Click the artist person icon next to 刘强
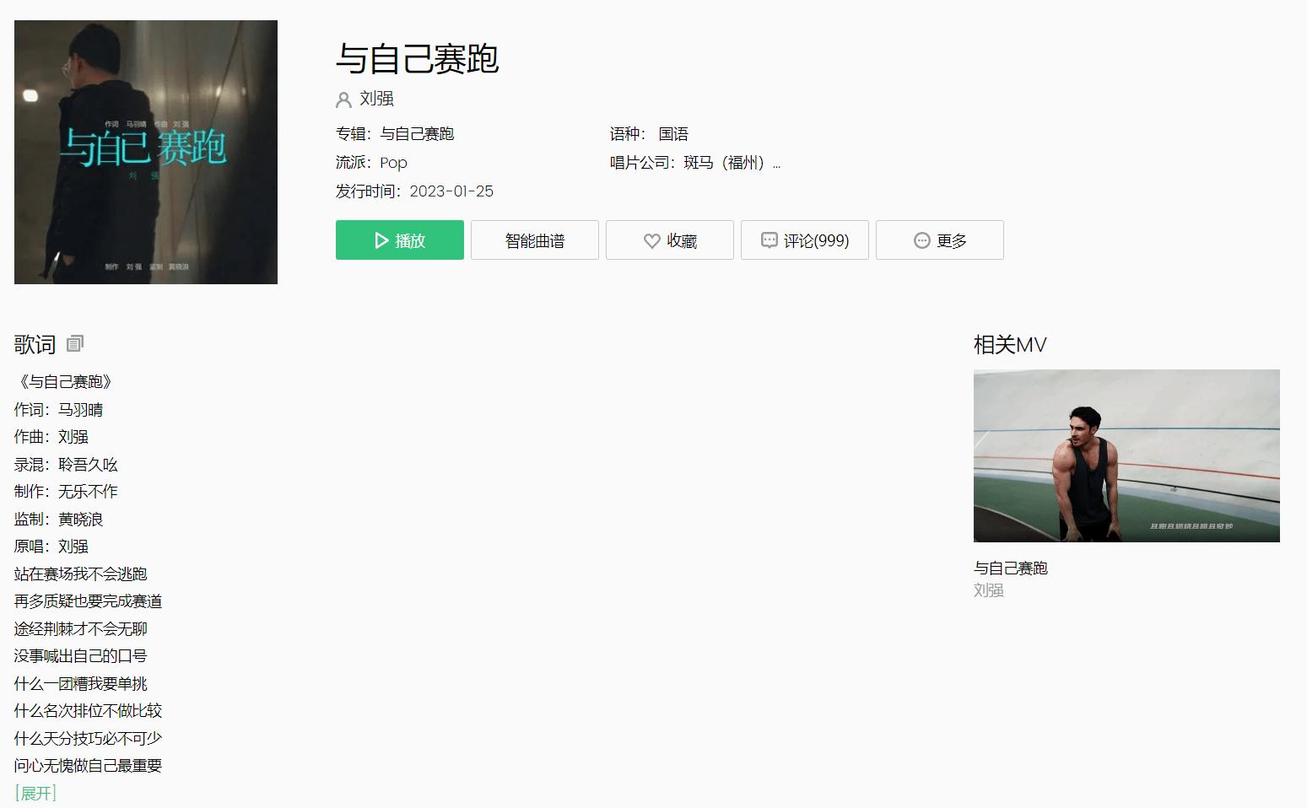This screenshot has height=808, width=1307. (342, 99)
